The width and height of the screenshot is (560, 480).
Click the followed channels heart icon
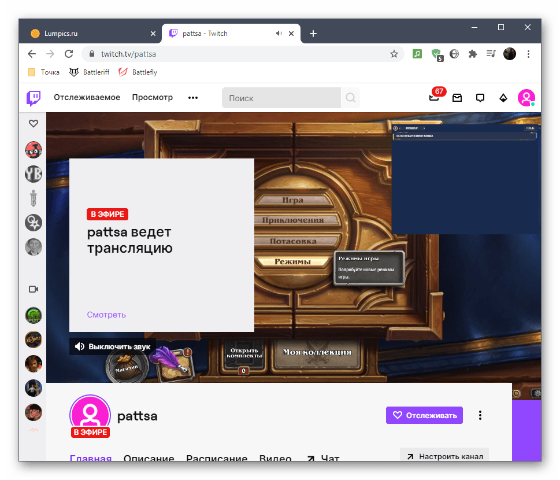point(34,123)
